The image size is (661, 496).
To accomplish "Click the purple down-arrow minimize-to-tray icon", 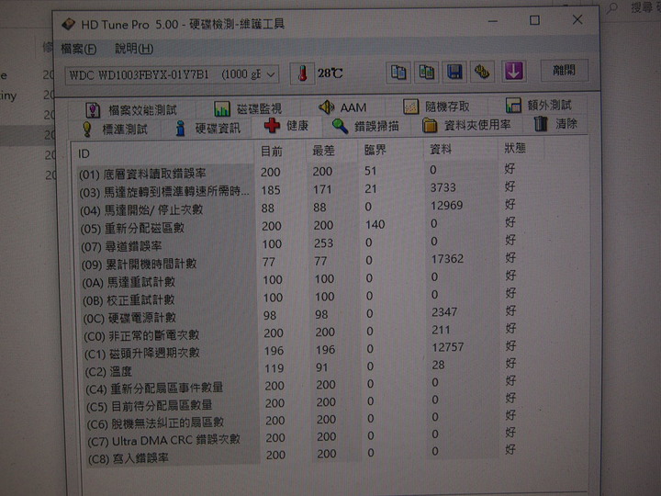I will [514, 71].
